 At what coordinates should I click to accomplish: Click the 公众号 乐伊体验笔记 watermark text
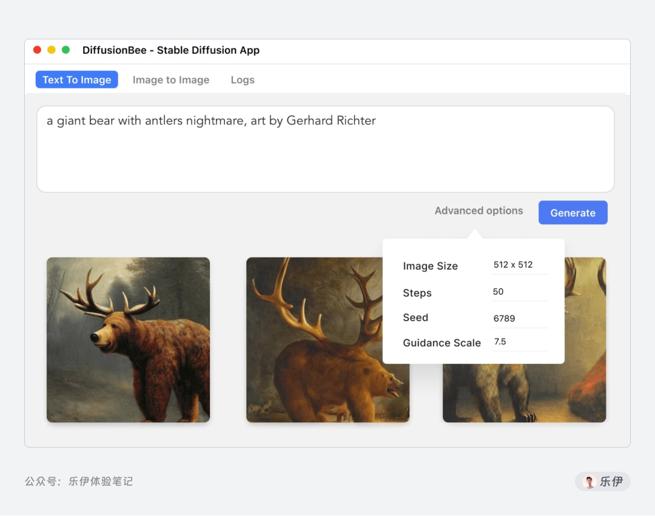pyautogui.click(x=79, y=481)
